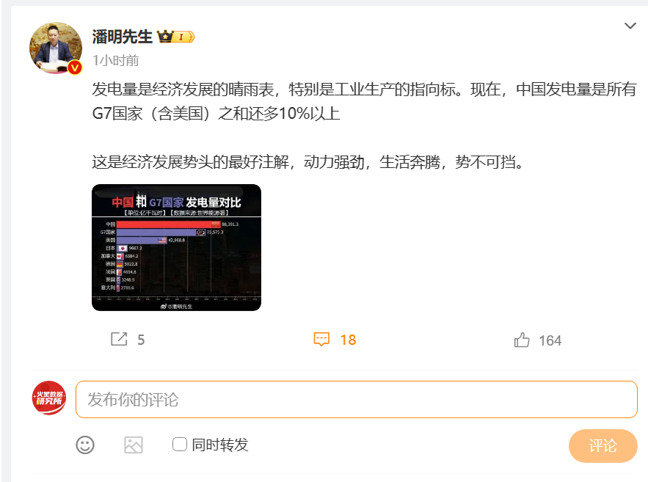Open the post options chevron menu
The width and height of the screenshot is (648, 482).
tap(630, 26)
